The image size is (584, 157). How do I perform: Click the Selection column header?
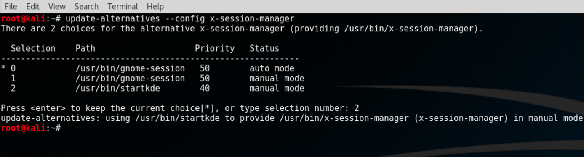point(33,48)
